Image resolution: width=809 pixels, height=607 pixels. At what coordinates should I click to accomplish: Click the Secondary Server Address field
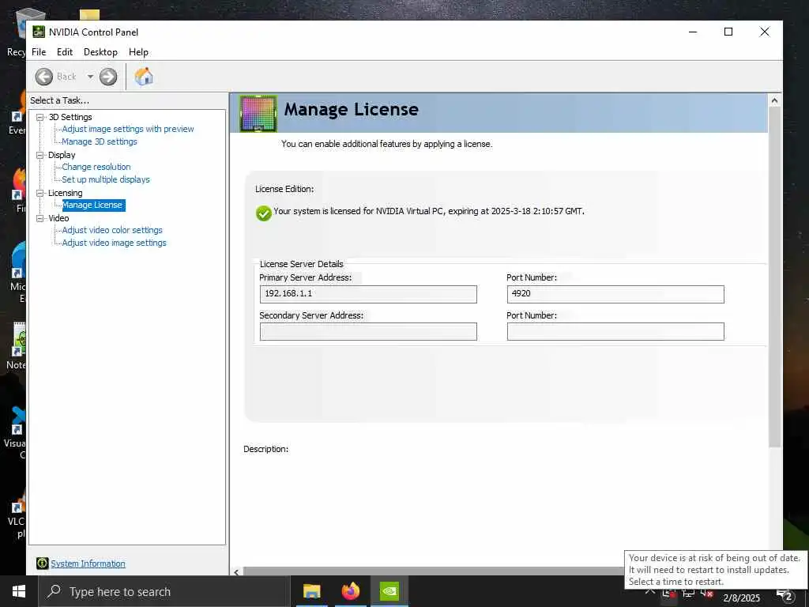click(x=368, y=331)
